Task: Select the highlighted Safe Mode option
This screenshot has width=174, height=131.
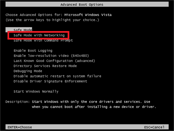Action: pos(19,30)
